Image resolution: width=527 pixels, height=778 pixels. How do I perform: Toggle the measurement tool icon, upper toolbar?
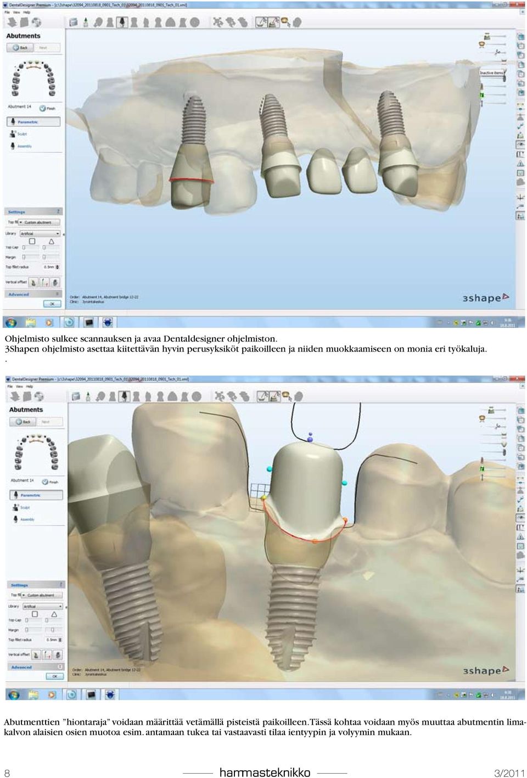coord(273,23)
